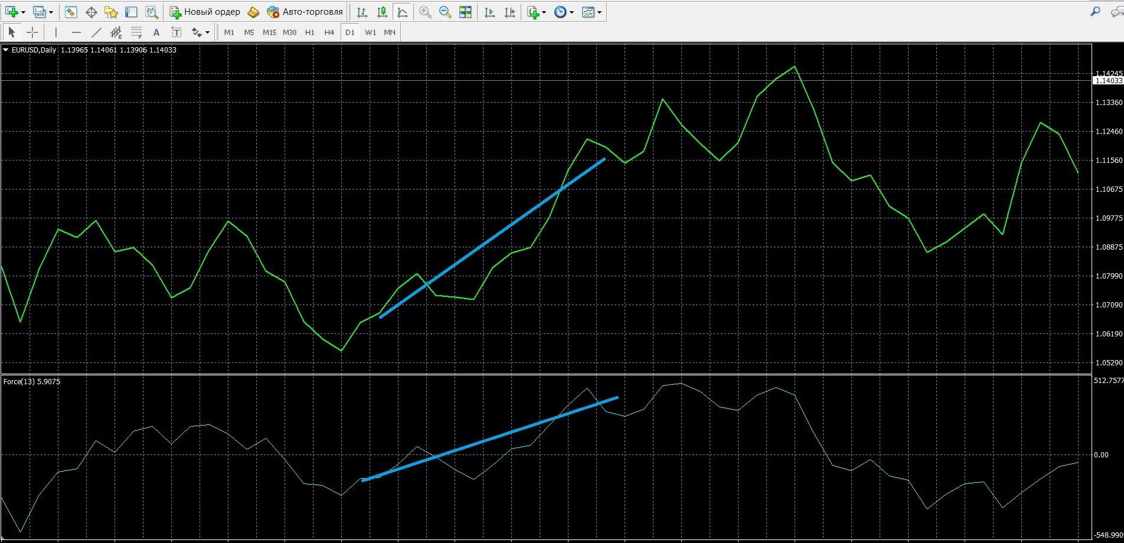Switch to the M15 timeframe

(269, 32)
